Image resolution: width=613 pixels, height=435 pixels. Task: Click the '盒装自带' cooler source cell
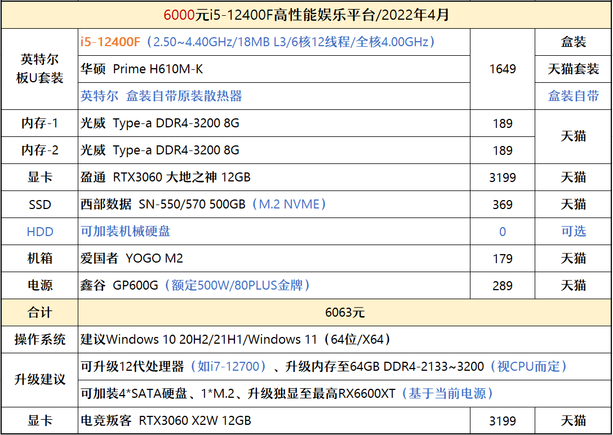(x=573, y=96)
